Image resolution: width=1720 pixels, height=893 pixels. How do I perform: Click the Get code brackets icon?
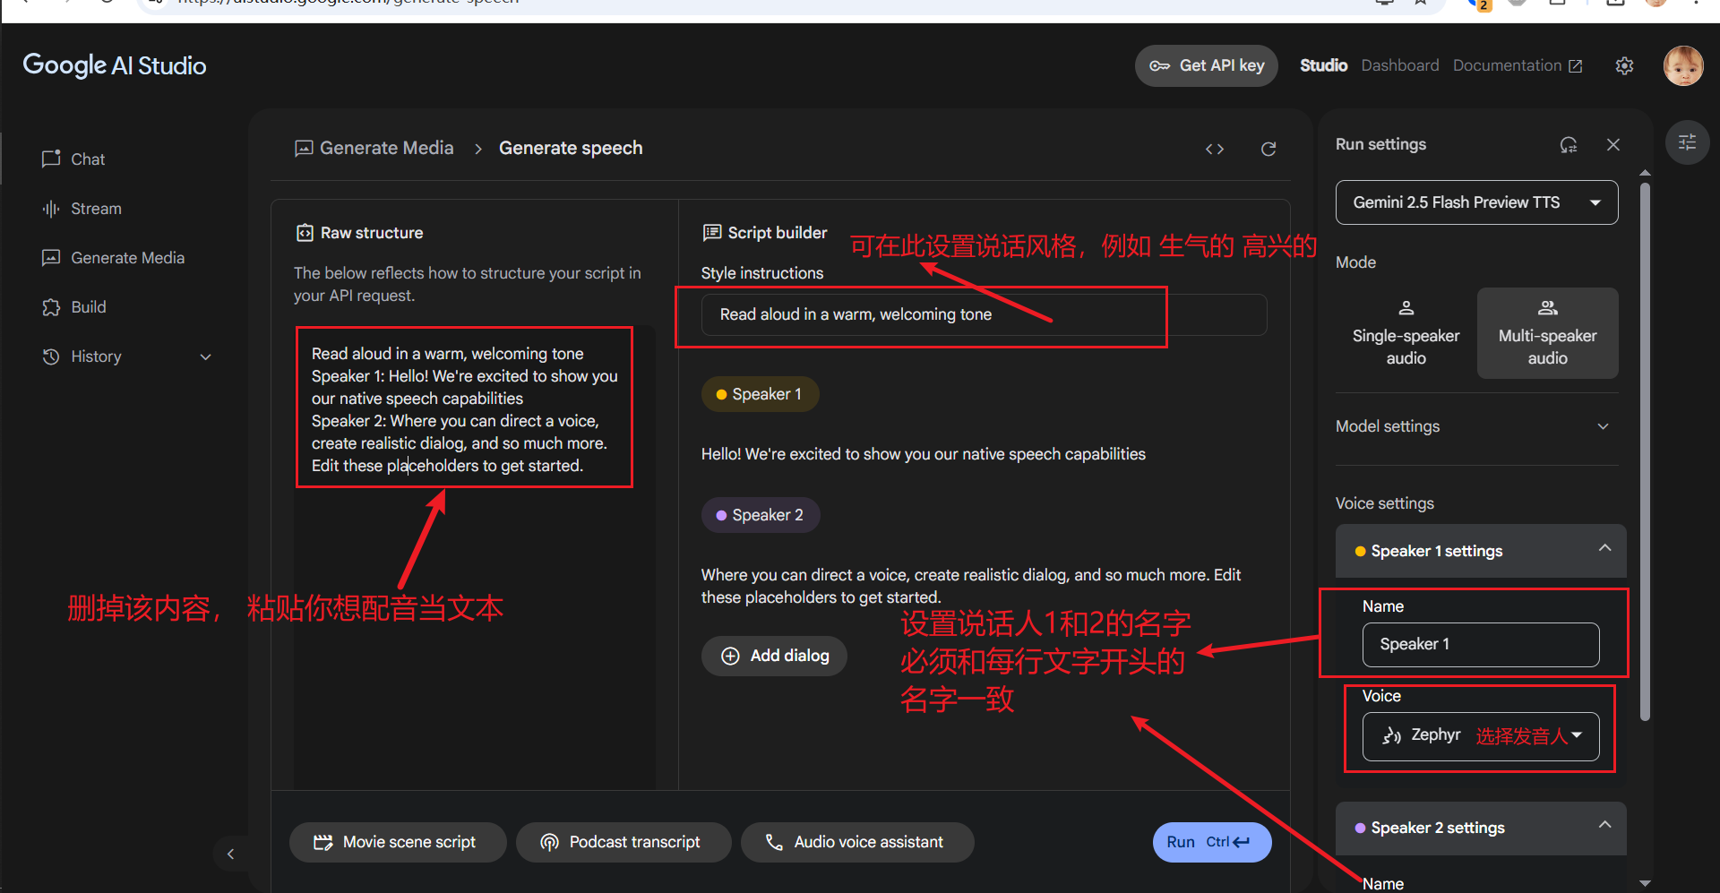tap(1215, 149)
